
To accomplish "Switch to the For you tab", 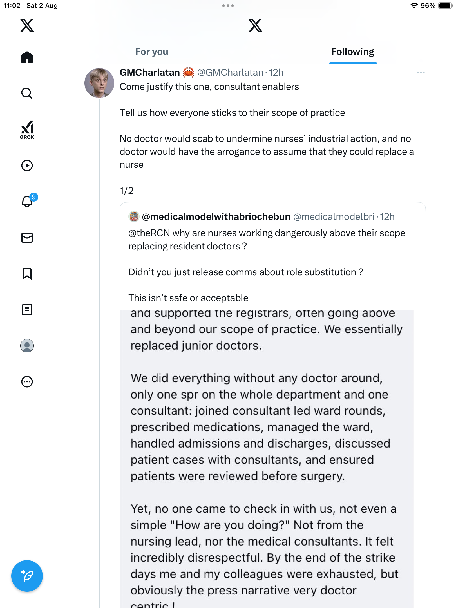I will [152, 52].
